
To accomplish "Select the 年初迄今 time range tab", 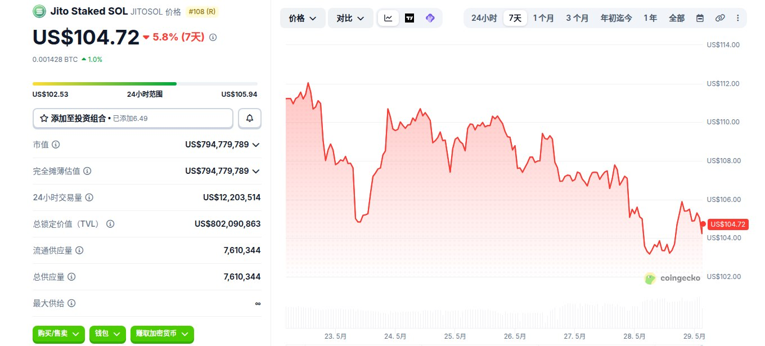I will click(x=616, y=18).
